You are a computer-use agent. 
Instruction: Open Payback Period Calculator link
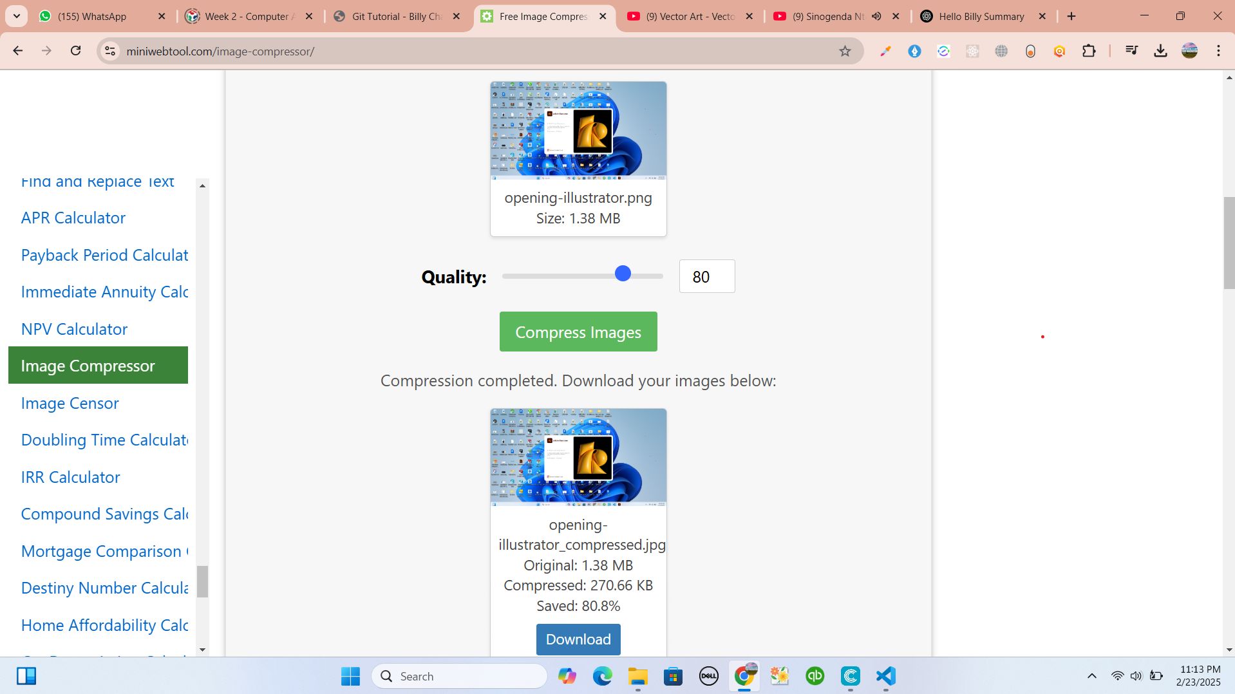pyautogui.click(x=104, y=255)
